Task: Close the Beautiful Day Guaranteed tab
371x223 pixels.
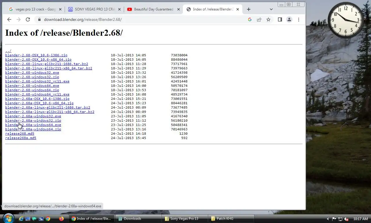Action: pos(179,9)
